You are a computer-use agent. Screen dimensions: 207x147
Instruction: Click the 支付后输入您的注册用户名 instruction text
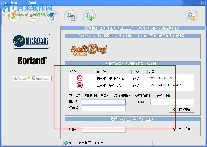click(x=121, y=95)
